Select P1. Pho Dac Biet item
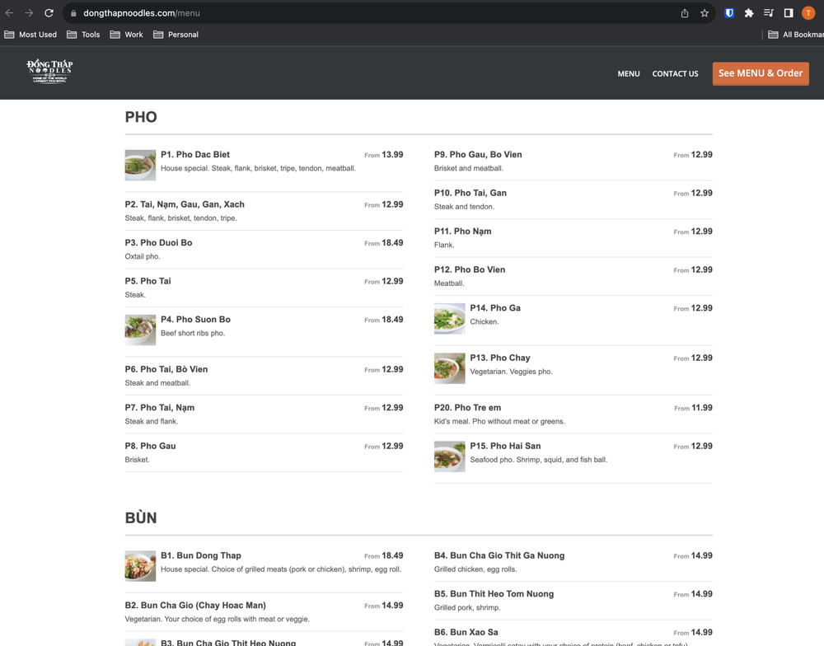The image size is (824, 646). pyautogui.click(x=195, y=155)
